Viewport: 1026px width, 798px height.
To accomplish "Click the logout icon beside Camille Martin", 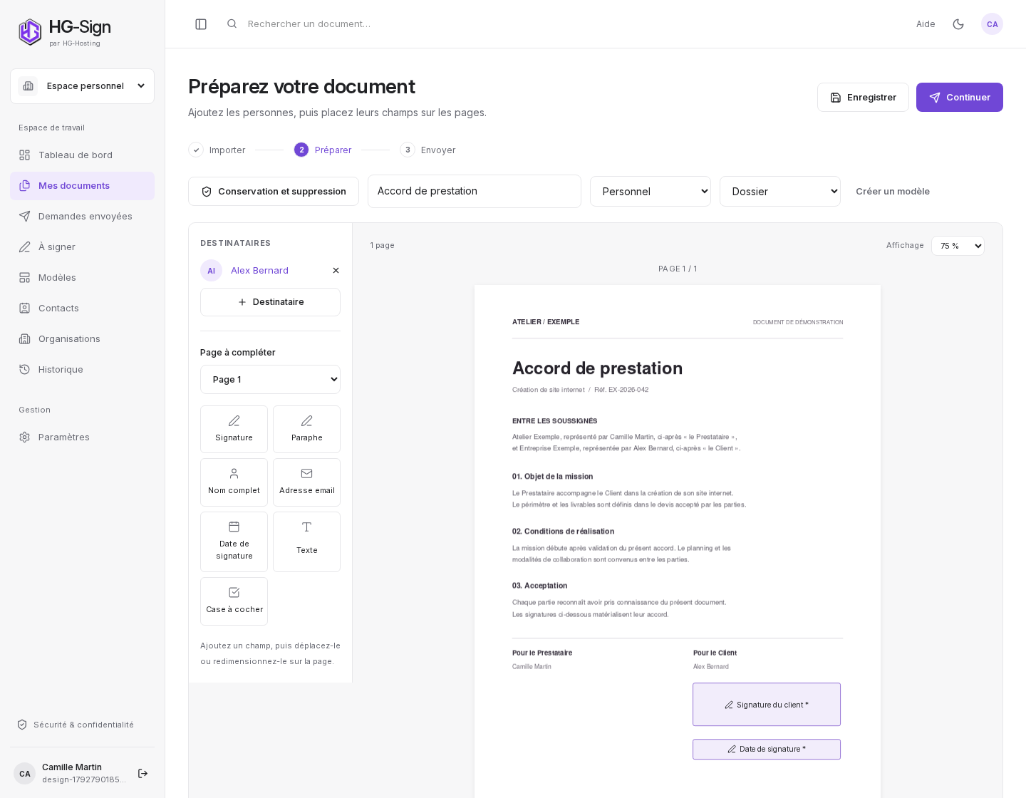I will point(142,773).
